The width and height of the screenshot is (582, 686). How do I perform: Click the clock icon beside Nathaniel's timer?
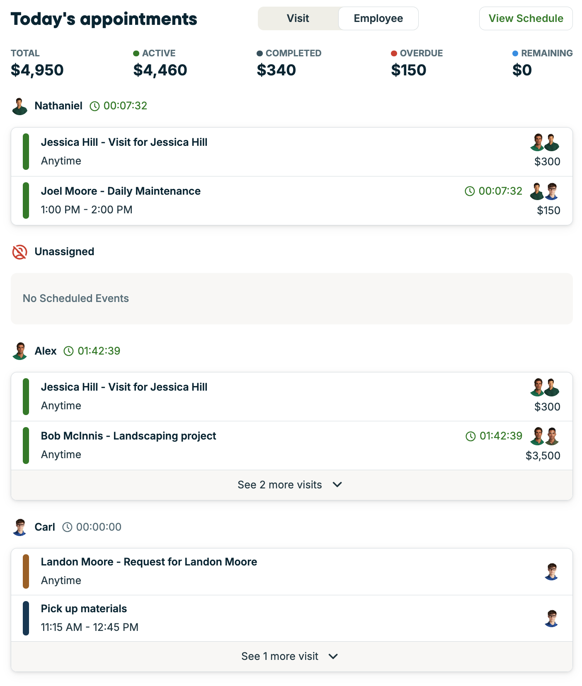(x=95, y=106)
